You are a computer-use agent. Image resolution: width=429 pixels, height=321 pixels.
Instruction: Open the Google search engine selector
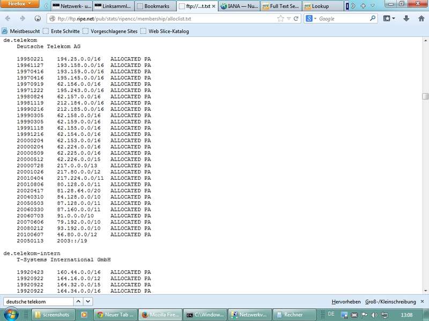pyautogui.click(x=311, y=19)
